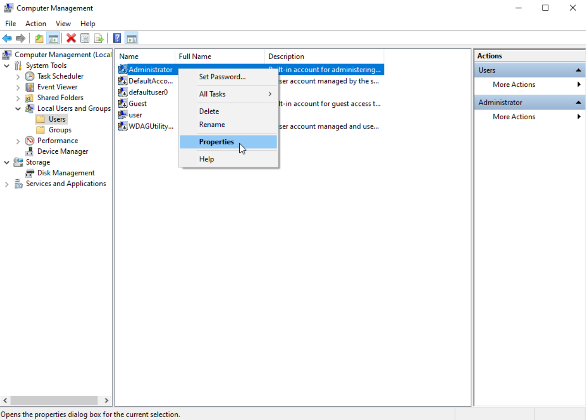
Task: Expand the Task Scheduler node
Action: coord(18,76)
